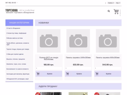127x95 pixels.
Task: Focus quantity field for Полиця ДСП
Action: pyautogui.click(x=49, y=68)
